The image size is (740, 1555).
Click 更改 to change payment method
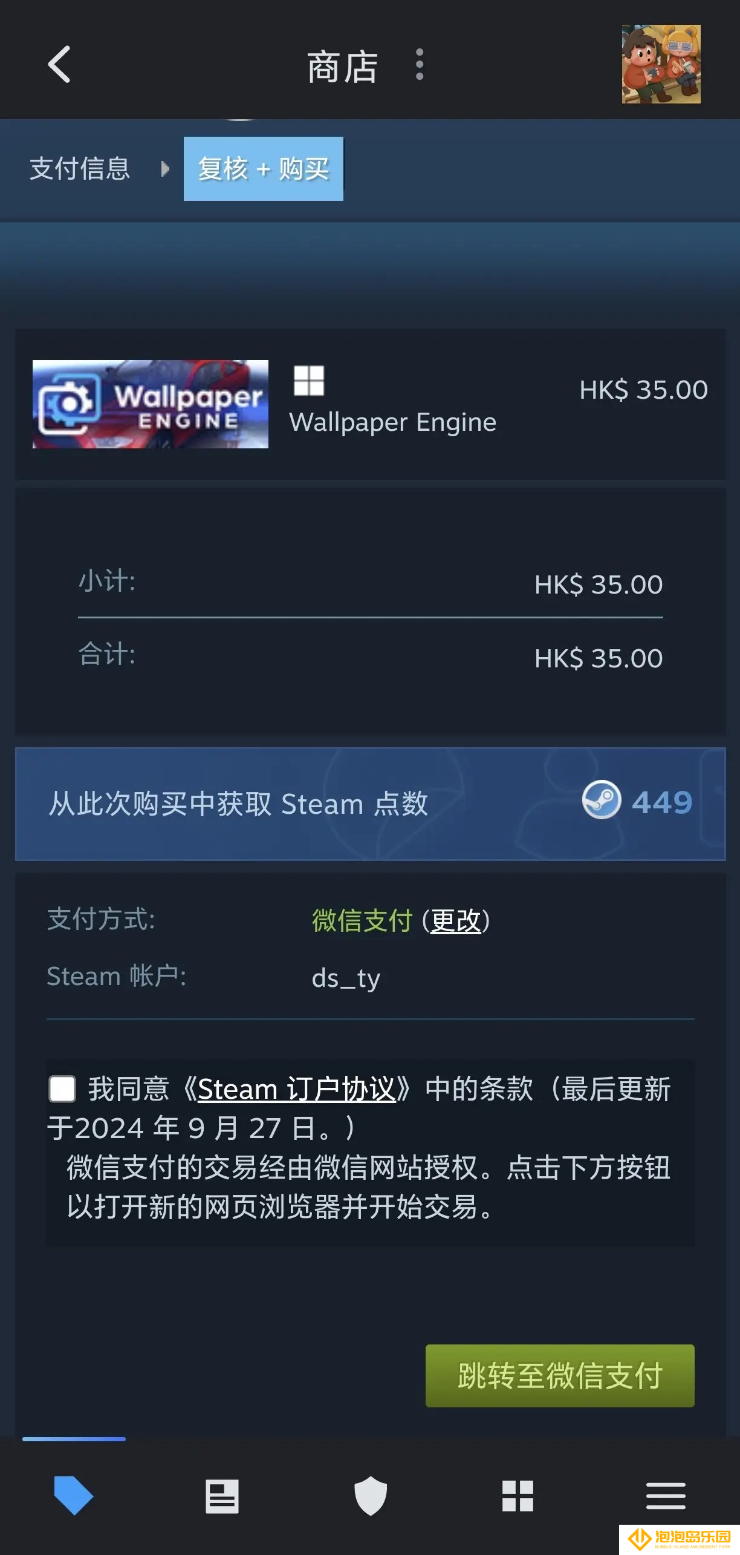tap(456, 920)
